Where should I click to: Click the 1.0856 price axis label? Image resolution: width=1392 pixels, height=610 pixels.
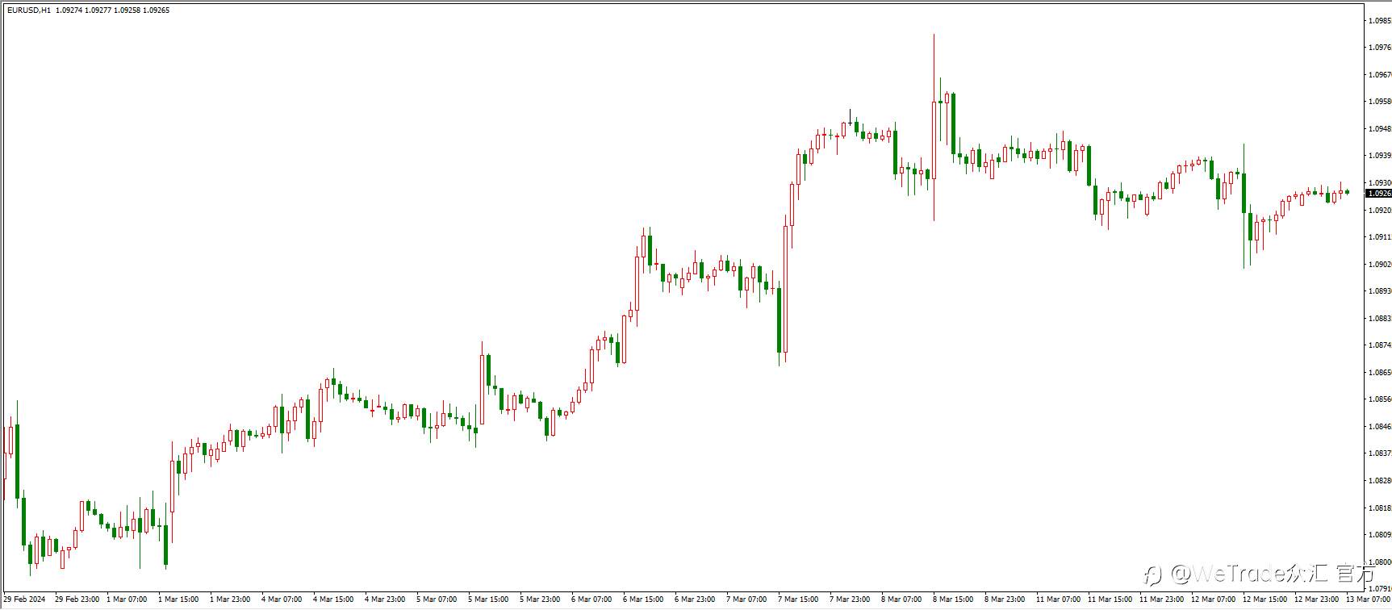(1380, 399)
